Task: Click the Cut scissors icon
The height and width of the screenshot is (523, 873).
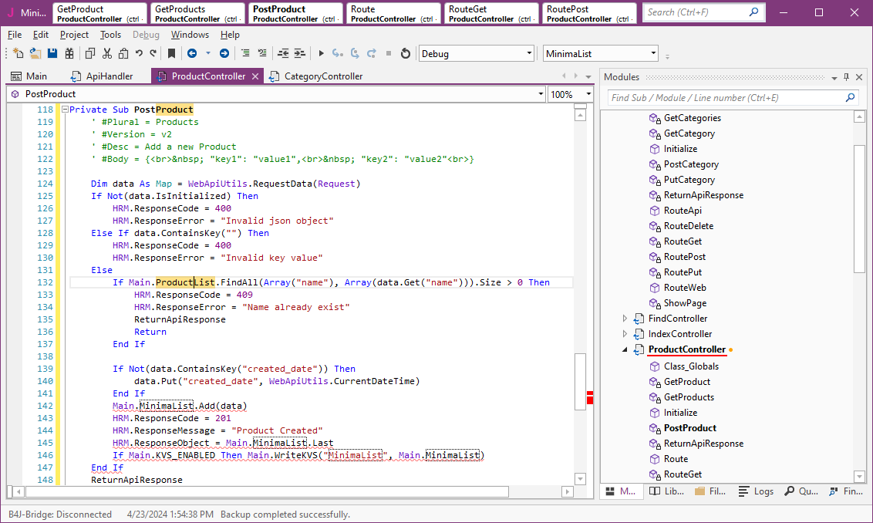Action: (106, 53)
